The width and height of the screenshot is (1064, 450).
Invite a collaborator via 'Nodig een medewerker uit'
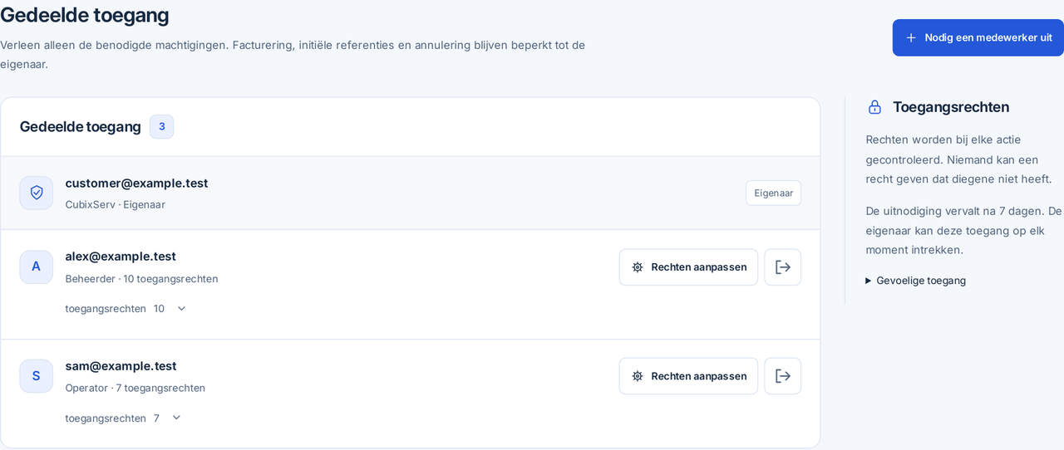[x=978, y=37]
